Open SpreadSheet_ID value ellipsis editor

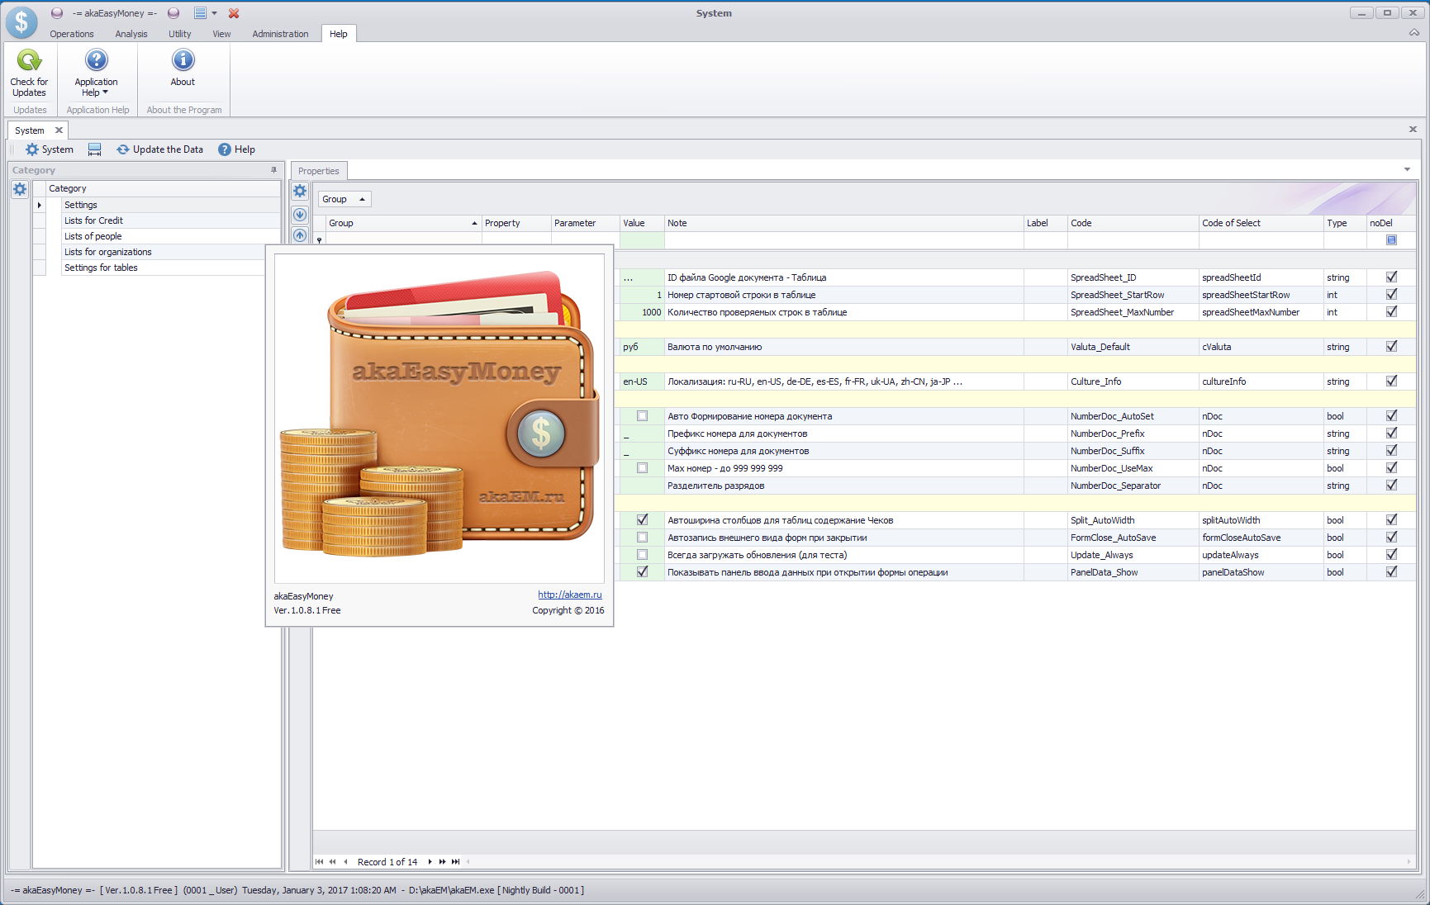[x=629, y=277]
